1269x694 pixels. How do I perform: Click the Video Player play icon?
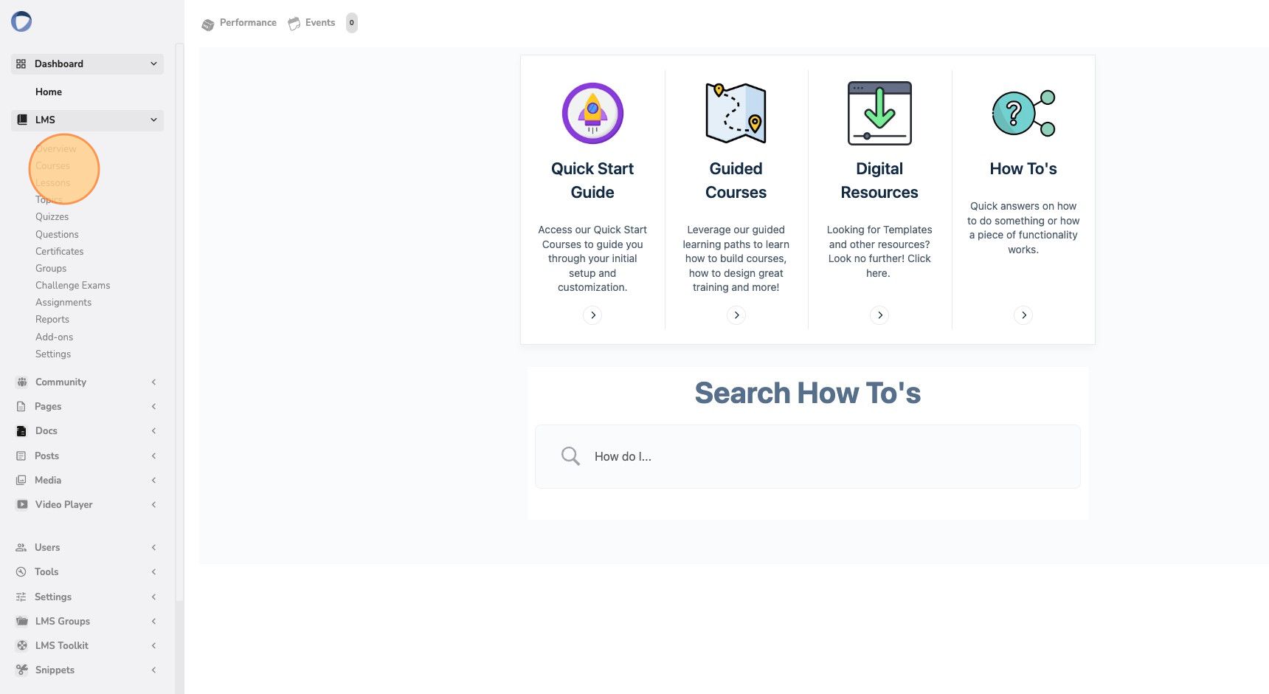pos(22,504)
